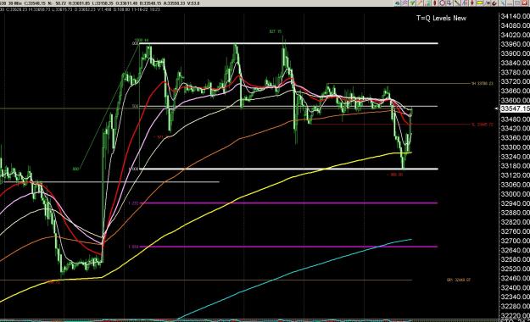Click the top quote header bar text

point(100,3)
